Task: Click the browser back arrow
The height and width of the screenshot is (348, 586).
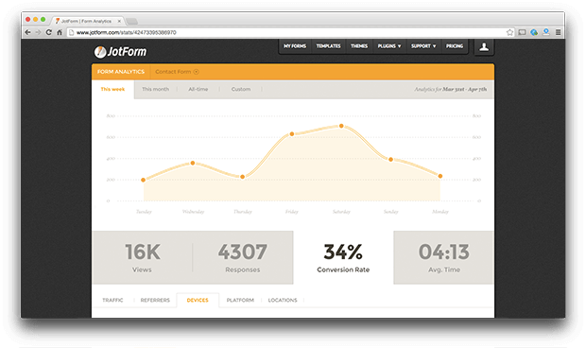Action: pos(27,32)
